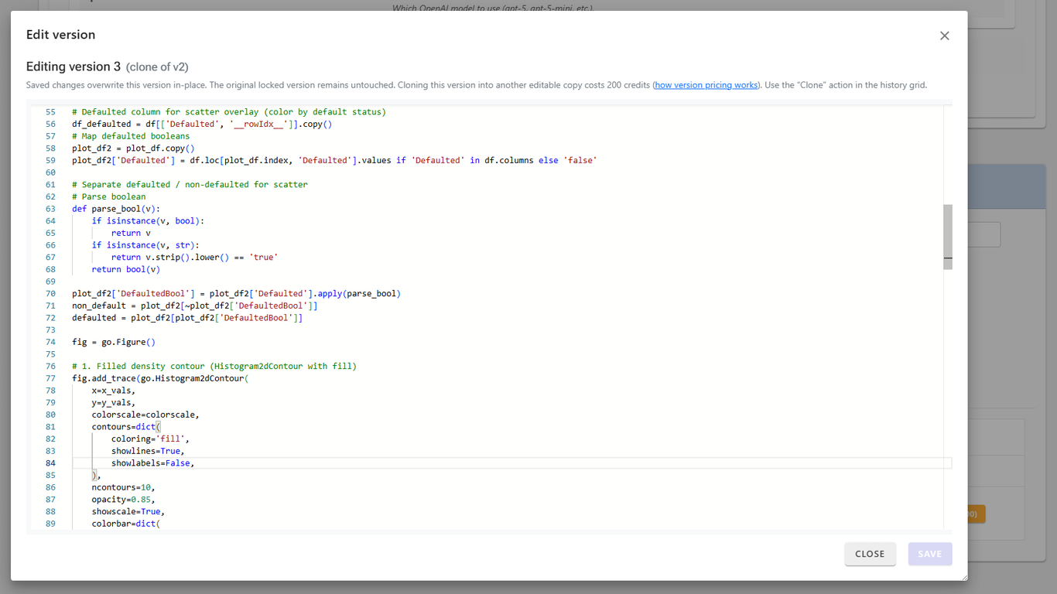Click the 'colorbar=dict(' line
Screen dimensions: 1057x594
(126, 524)
